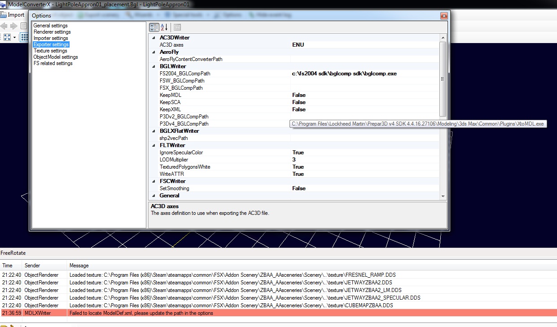Select General settings in the options list

click(x=50, y=26)
